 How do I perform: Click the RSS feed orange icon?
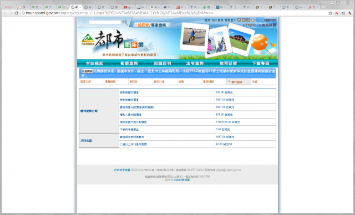(253, 20)
